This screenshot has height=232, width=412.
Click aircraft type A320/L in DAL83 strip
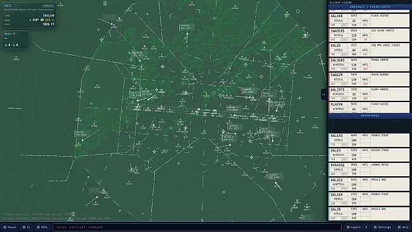click(339, 50)
